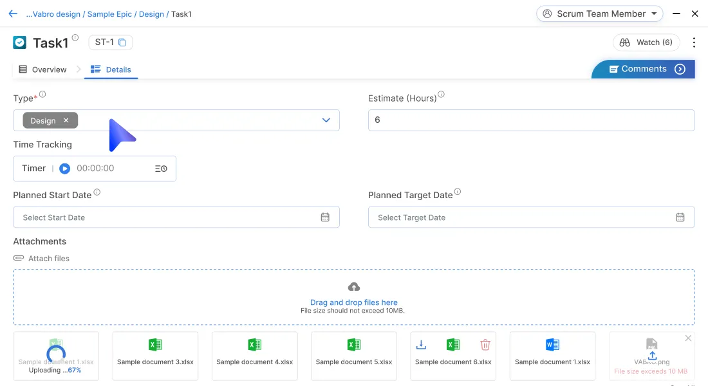Click the Planned Start Date calendar icon

click(x=325, y=217)
